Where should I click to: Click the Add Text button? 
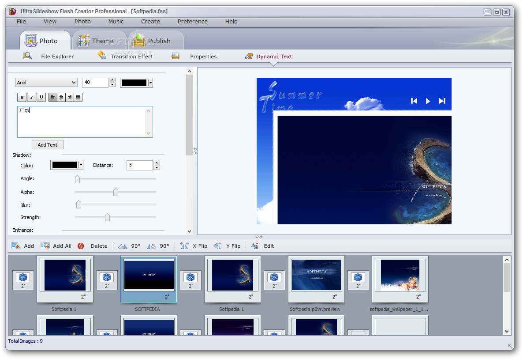[48, 144]
